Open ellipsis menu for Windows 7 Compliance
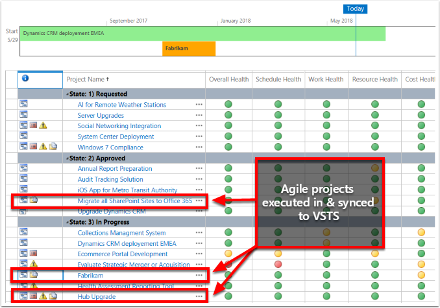Image resolution: width=440 pixels, height=308 pixels. point(199,147)
